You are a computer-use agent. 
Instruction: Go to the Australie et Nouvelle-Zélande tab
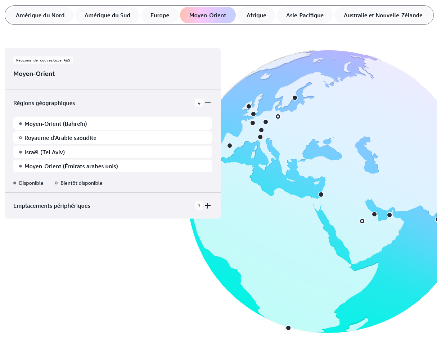383,15
